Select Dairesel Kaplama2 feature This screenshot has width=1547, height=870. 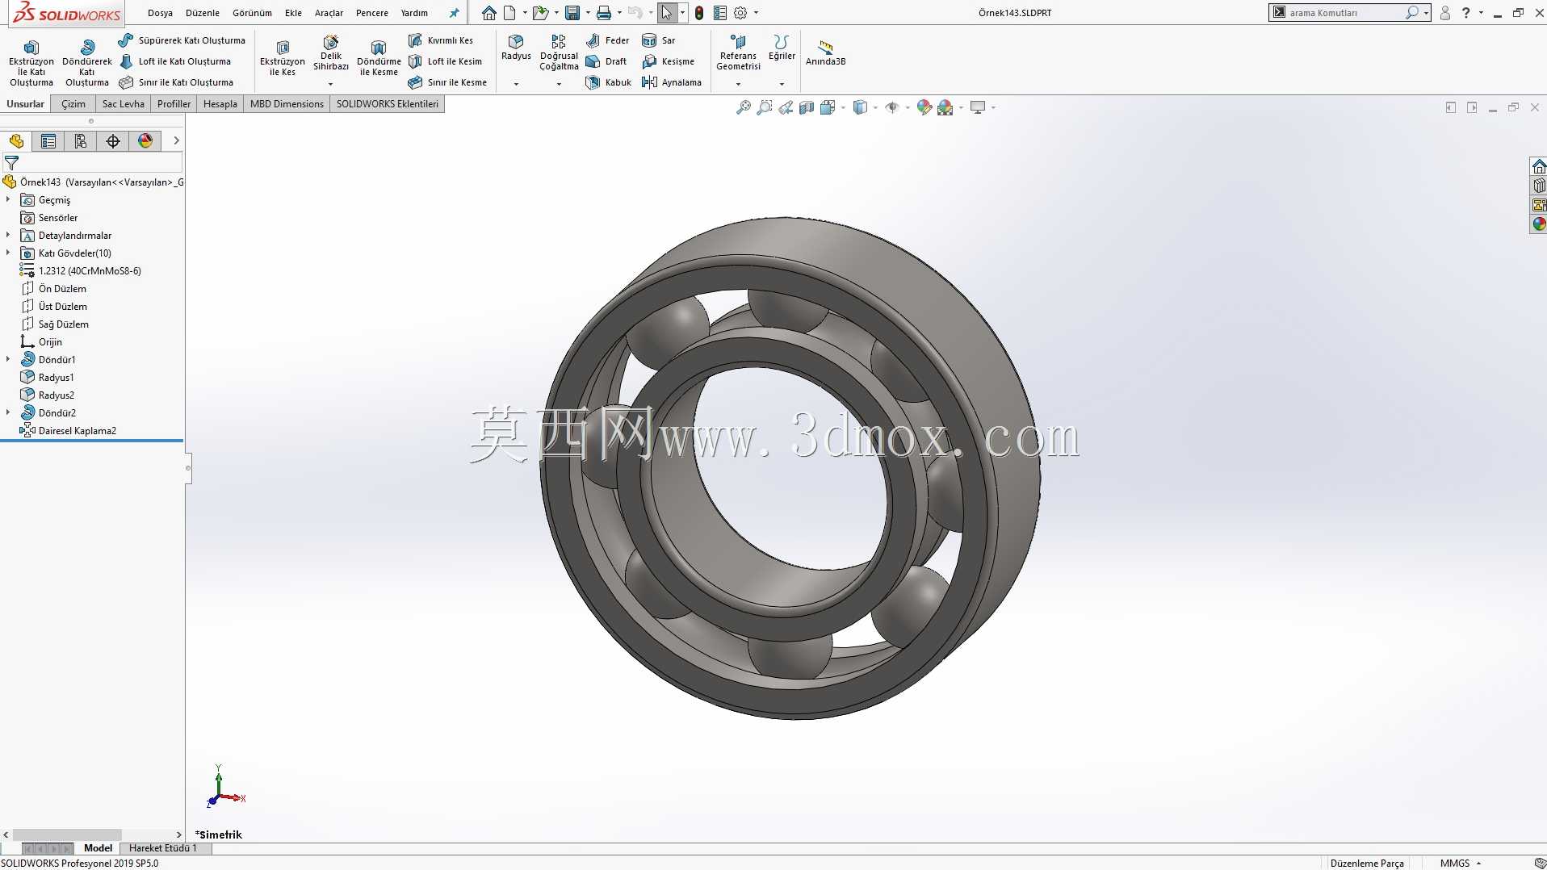68,430
